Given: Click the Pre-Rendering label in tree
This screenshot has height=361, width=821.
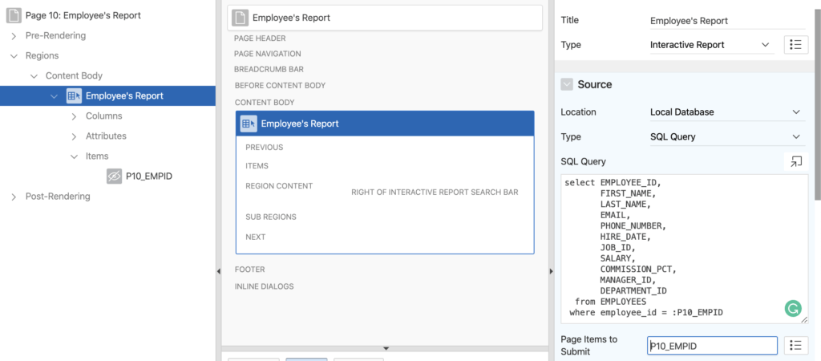Looking at the screenshot, I should (55, 35).
